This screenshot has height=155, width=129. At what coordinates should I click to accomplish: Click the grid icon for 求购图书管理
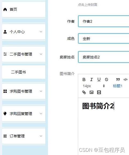(5, 91)
